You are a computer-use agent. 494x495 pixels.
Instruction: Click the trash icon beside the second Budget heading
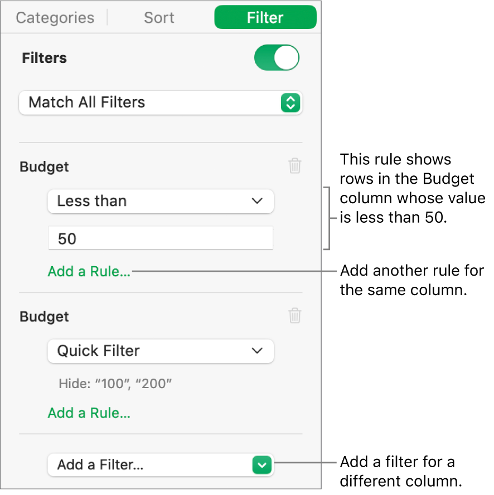(x=294, y=316)
